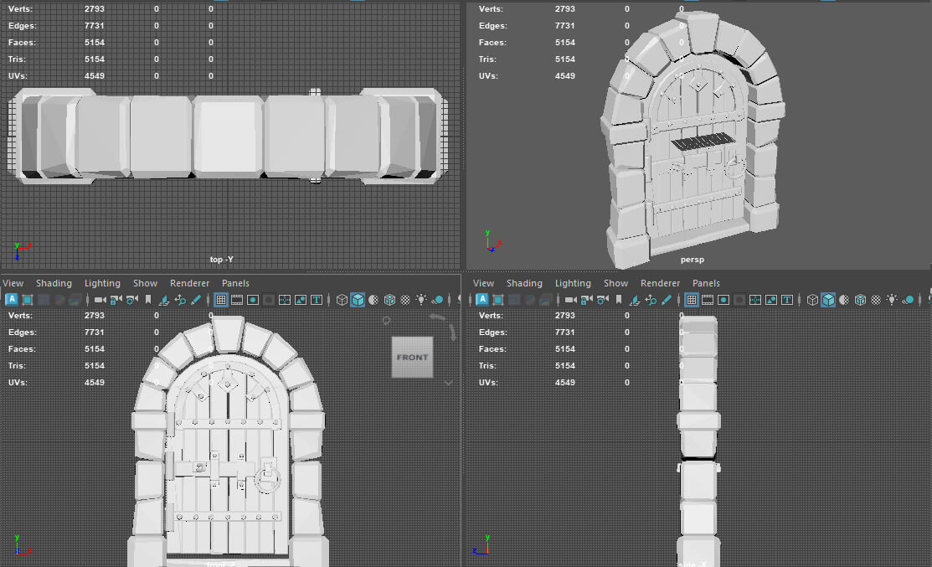This screenshot has height=567, width=932.
Task: Click blue 'A' icon in front panel toolbar
Action: click(x=11, y=299)
